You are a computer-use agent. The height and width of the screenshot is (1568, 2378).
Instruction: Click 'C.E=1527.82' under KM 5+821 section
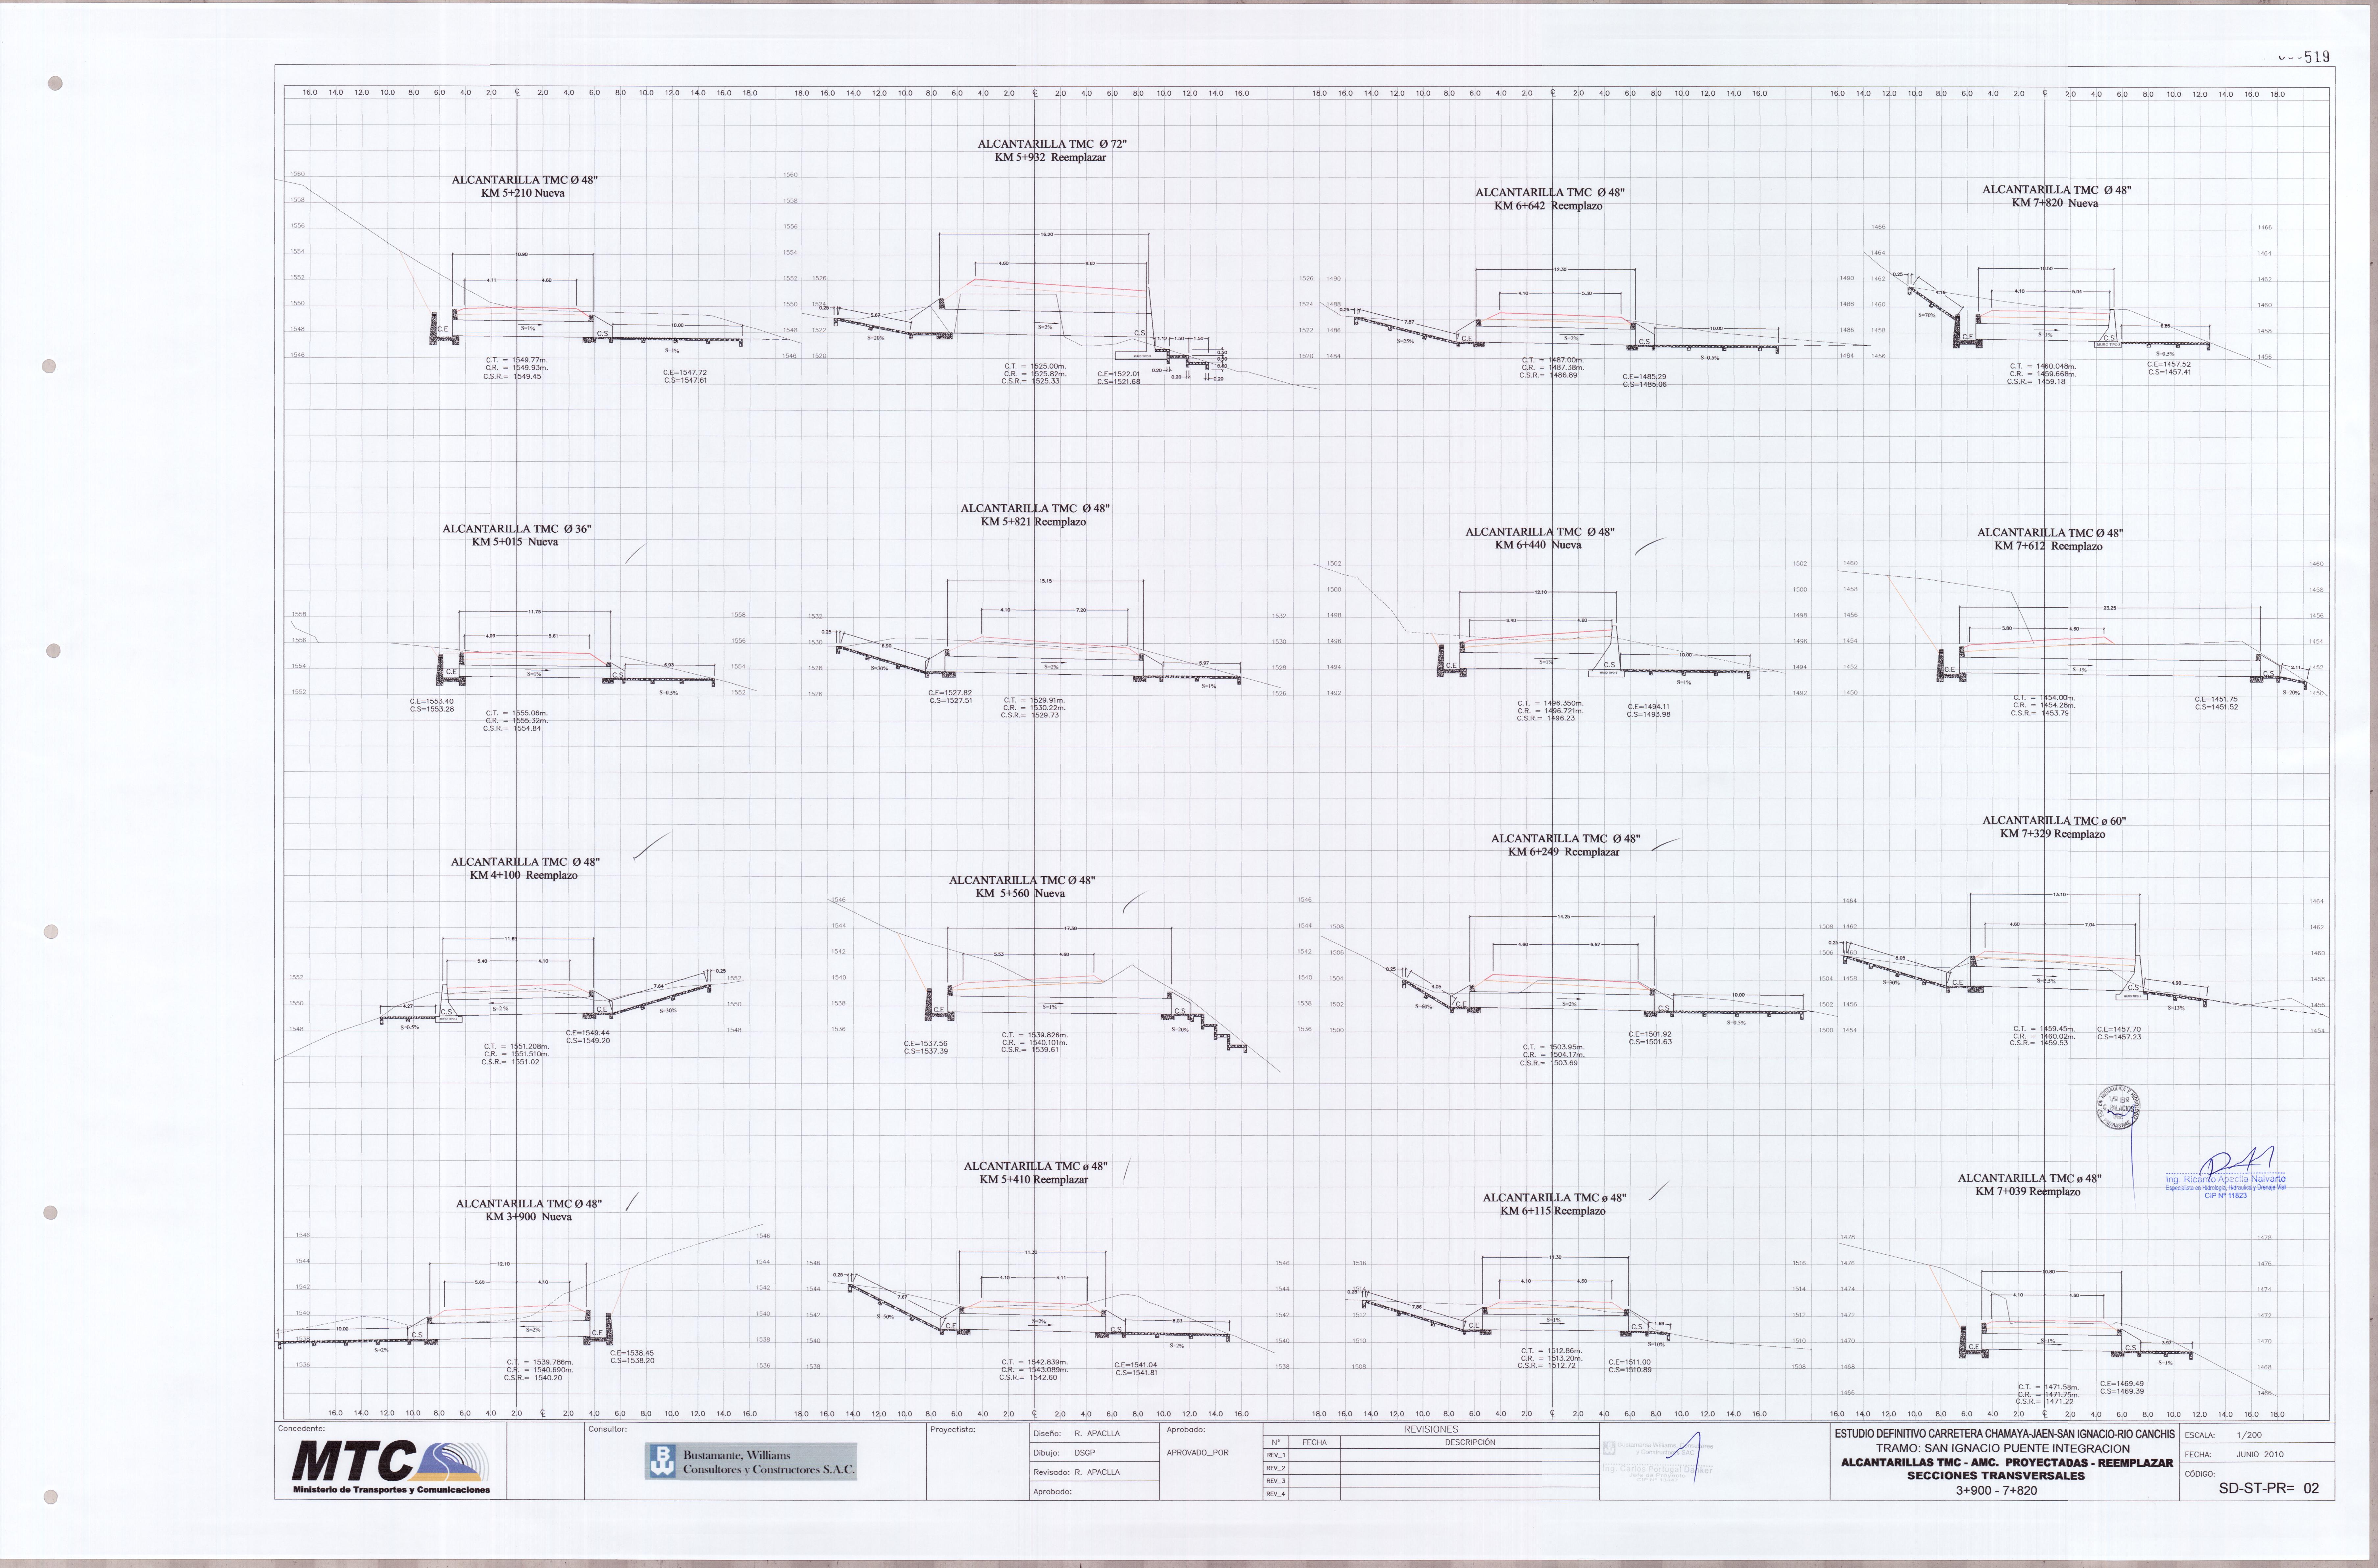[x=950, y=693]
